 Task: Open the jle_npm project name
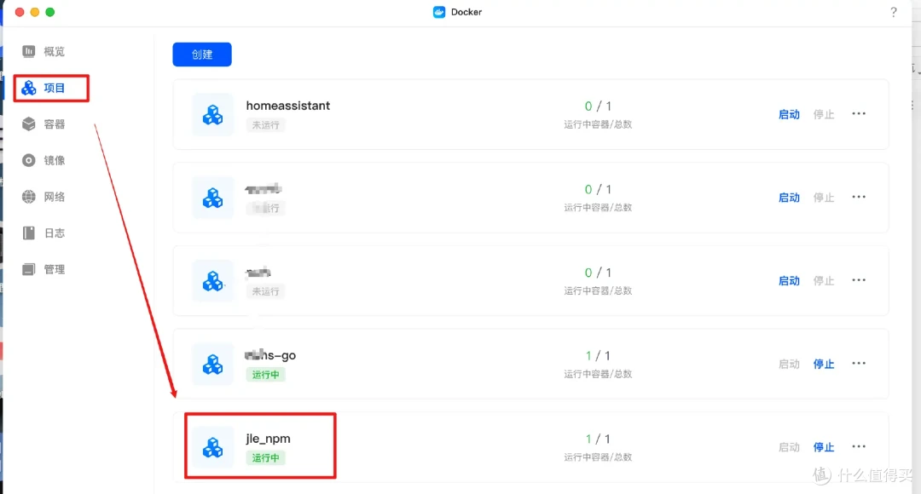tap(268, 439)
